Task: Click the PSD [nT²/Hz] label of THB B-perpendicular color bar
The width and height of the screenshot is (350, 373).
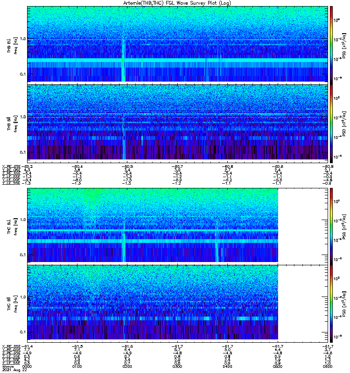Action: tap(344, 45)
